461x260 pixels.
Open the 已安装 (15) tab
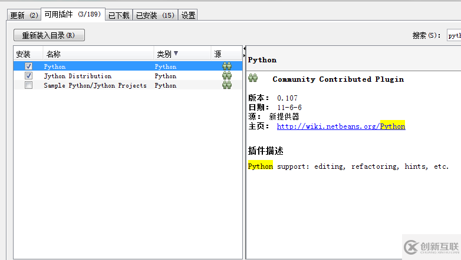[x=155, y=15]
